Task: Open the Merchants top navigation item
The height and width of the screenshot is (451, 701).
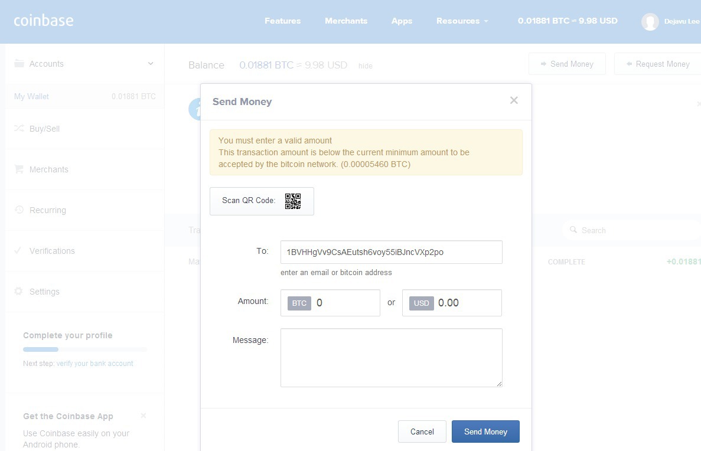Action: click(346, 21)
